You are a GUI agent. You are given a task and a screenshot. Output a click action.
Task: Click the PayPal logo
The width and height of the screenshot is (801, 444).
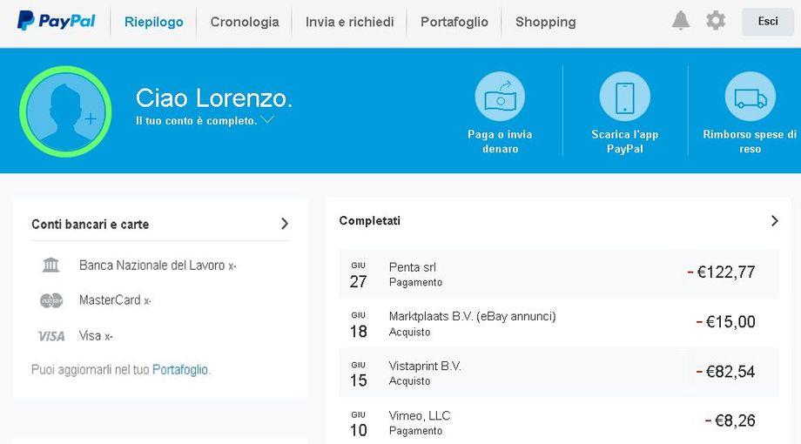(x=57, y=21)
